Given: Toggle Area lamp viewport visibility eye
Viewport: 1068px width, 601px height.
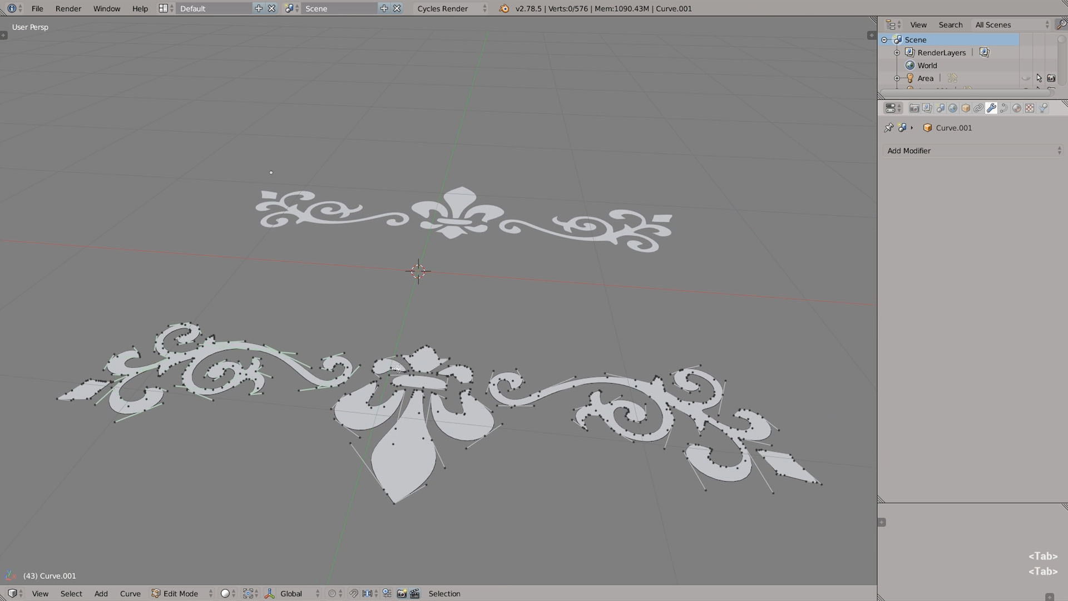Looking at the screenshot, I should (1026, 78).
